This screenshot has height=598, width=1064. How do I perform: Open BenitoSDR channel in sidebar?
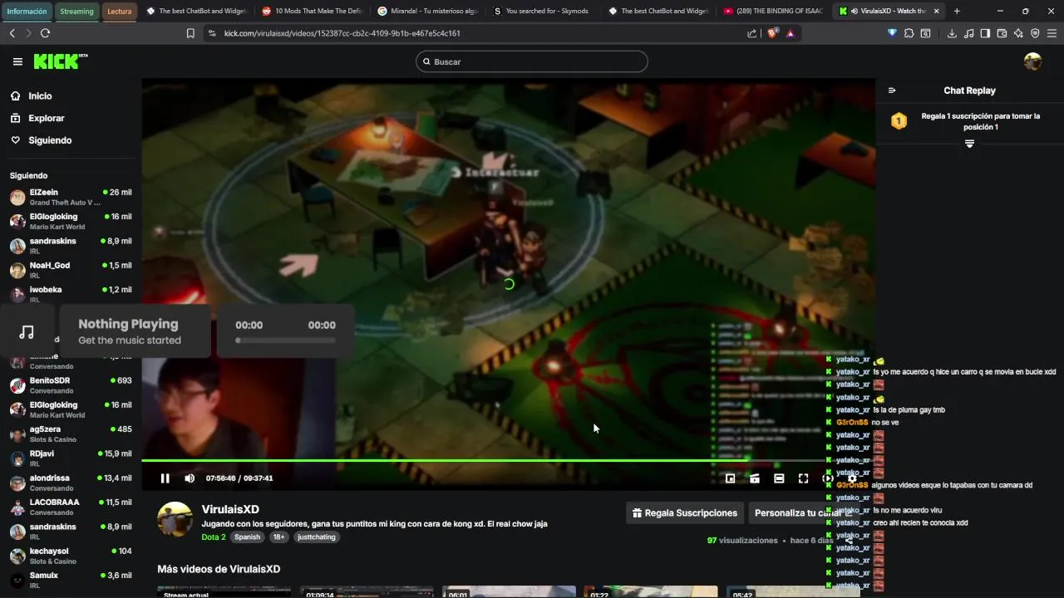71,385
